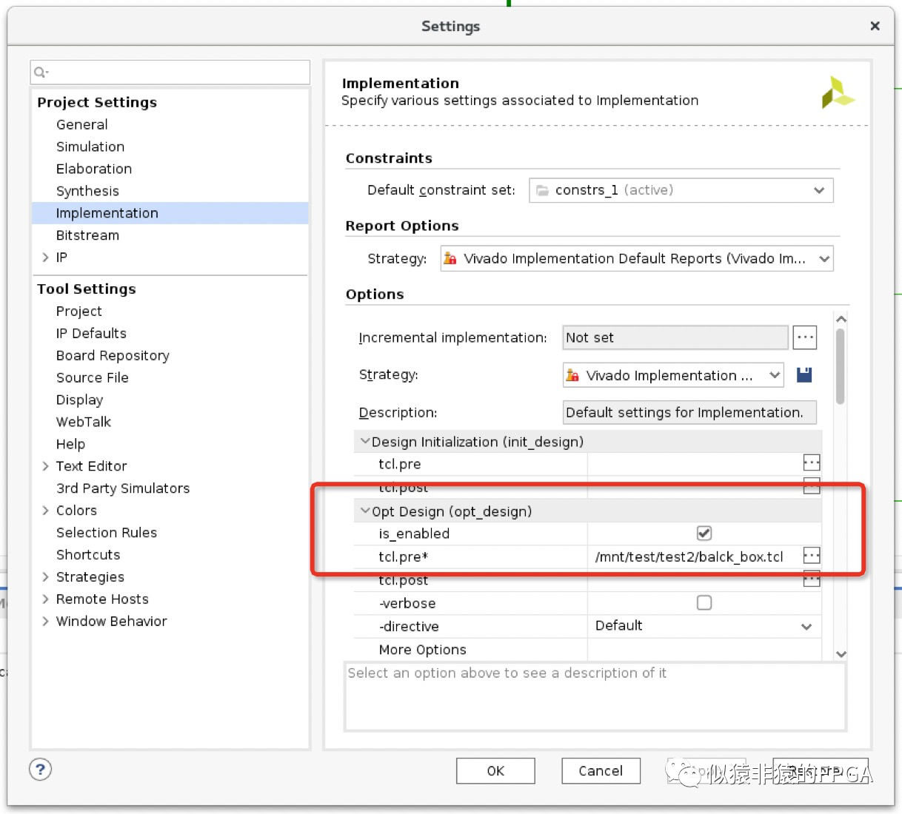Image resolution: width=902 pixels, height=814 pixels.
Task: Click the Incremental implementation 'Not set' field
Action: 675,337
